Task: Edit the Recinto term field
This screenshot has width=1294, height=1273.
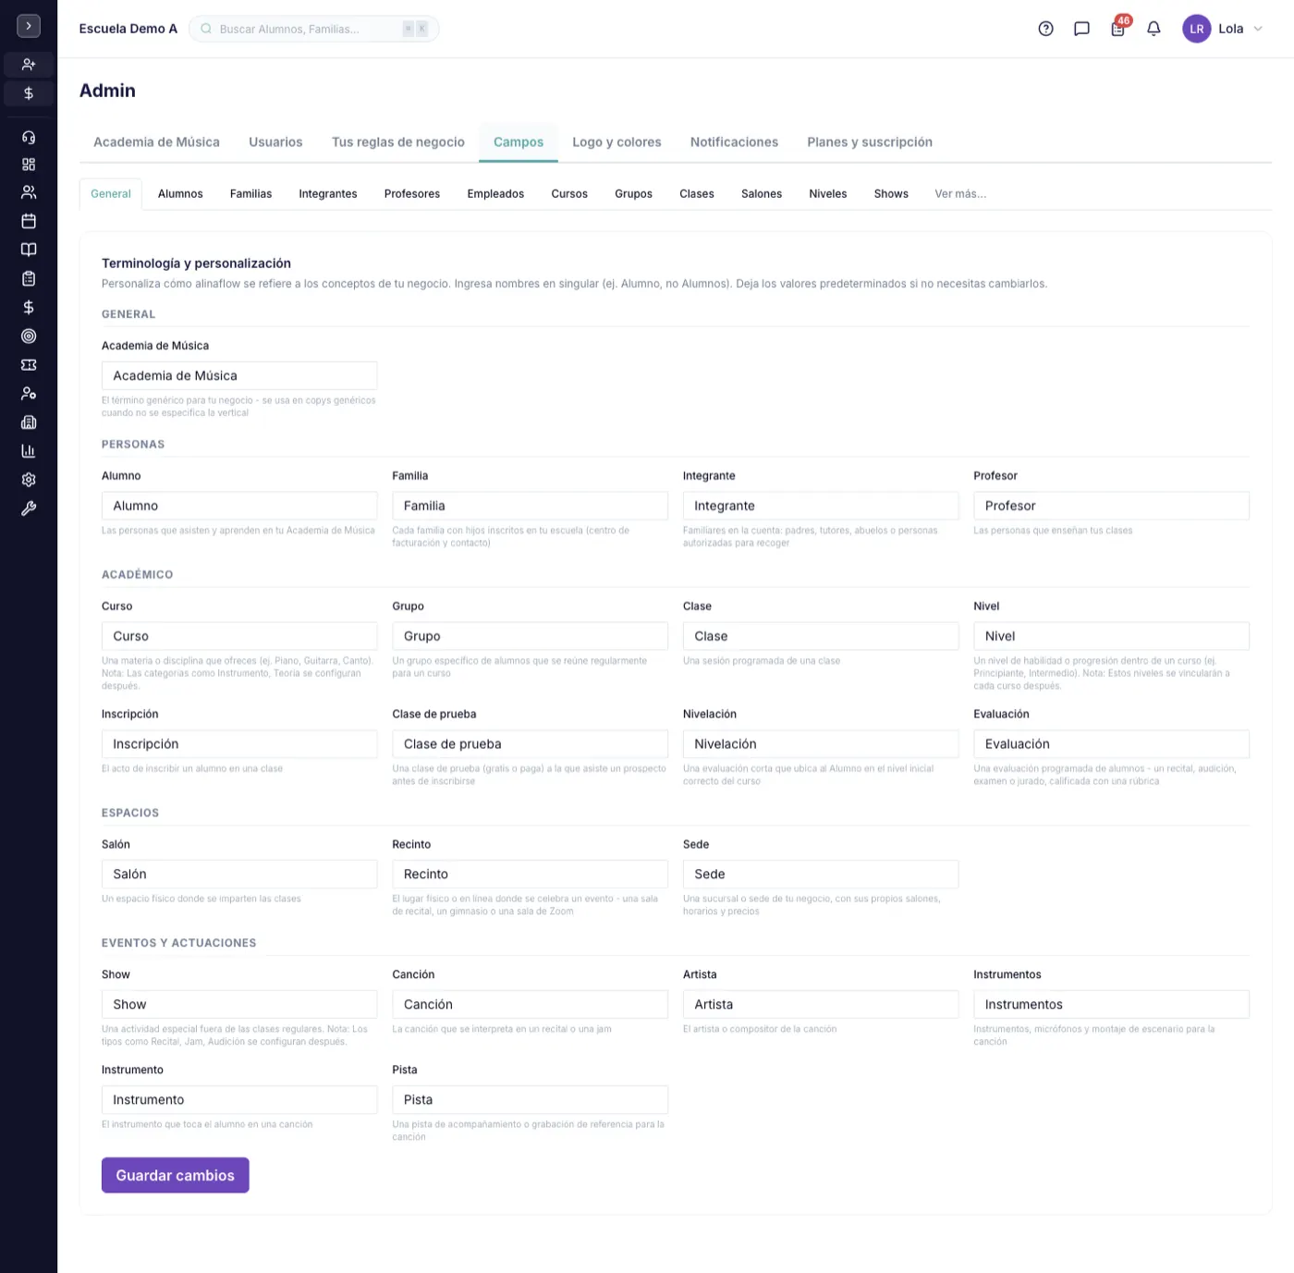Action: click(530, 875)
